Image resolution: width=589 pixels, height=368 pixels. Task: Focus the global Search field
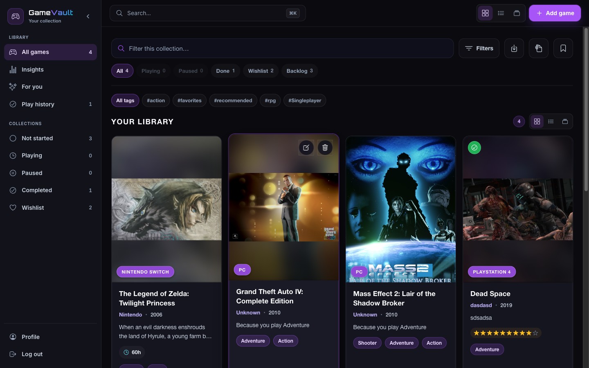(207, 13)
